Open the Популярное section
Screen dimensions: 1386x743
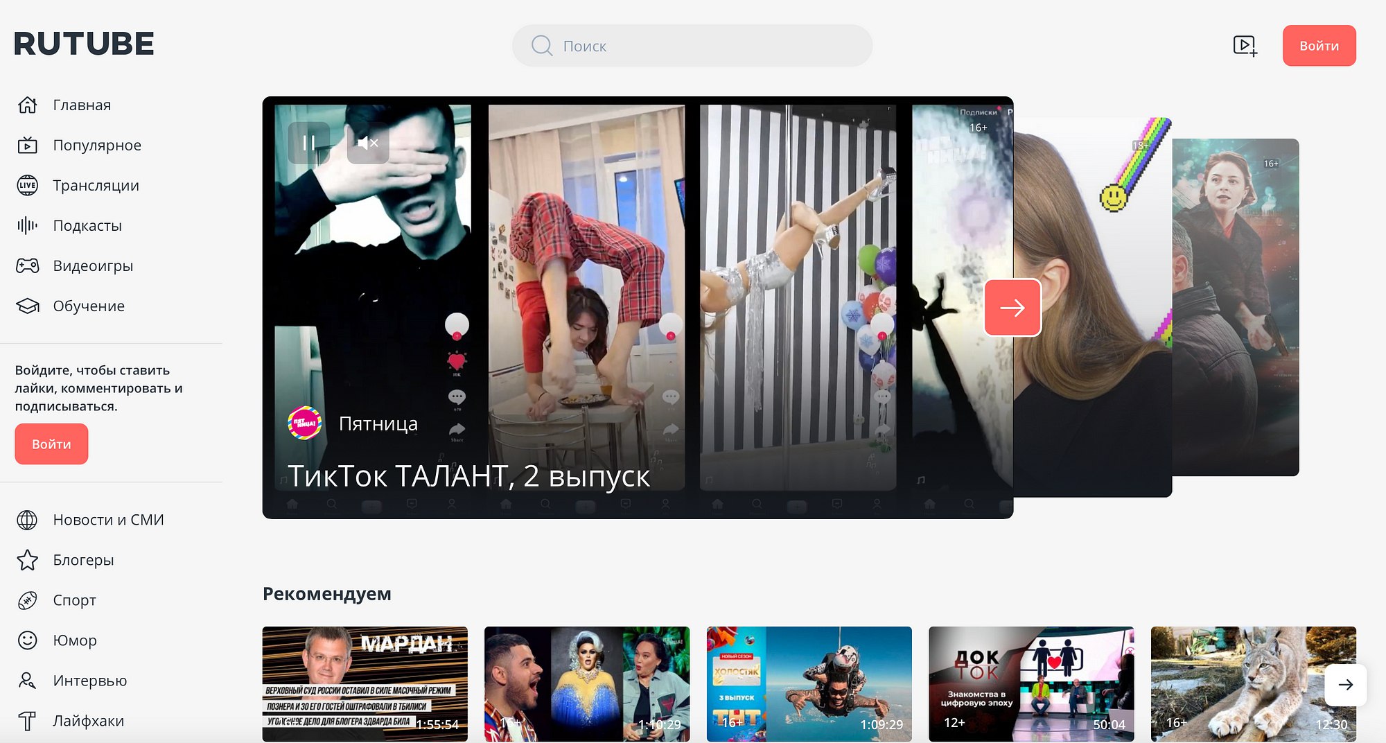click(x=97, y=145)
